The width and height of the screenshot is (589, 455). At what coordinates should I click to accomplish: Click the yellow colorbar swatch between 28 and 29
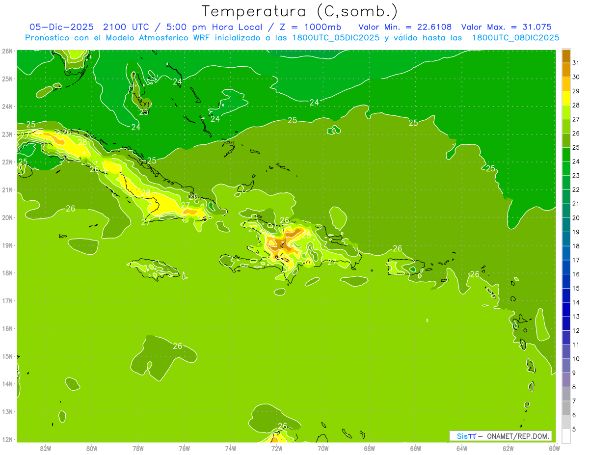click(566, 98)
